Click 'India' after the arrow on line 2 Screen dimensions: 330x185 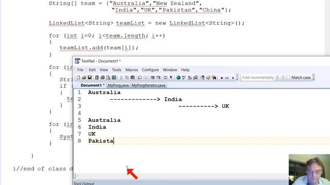pyautogui.click(x=173, y=99)
